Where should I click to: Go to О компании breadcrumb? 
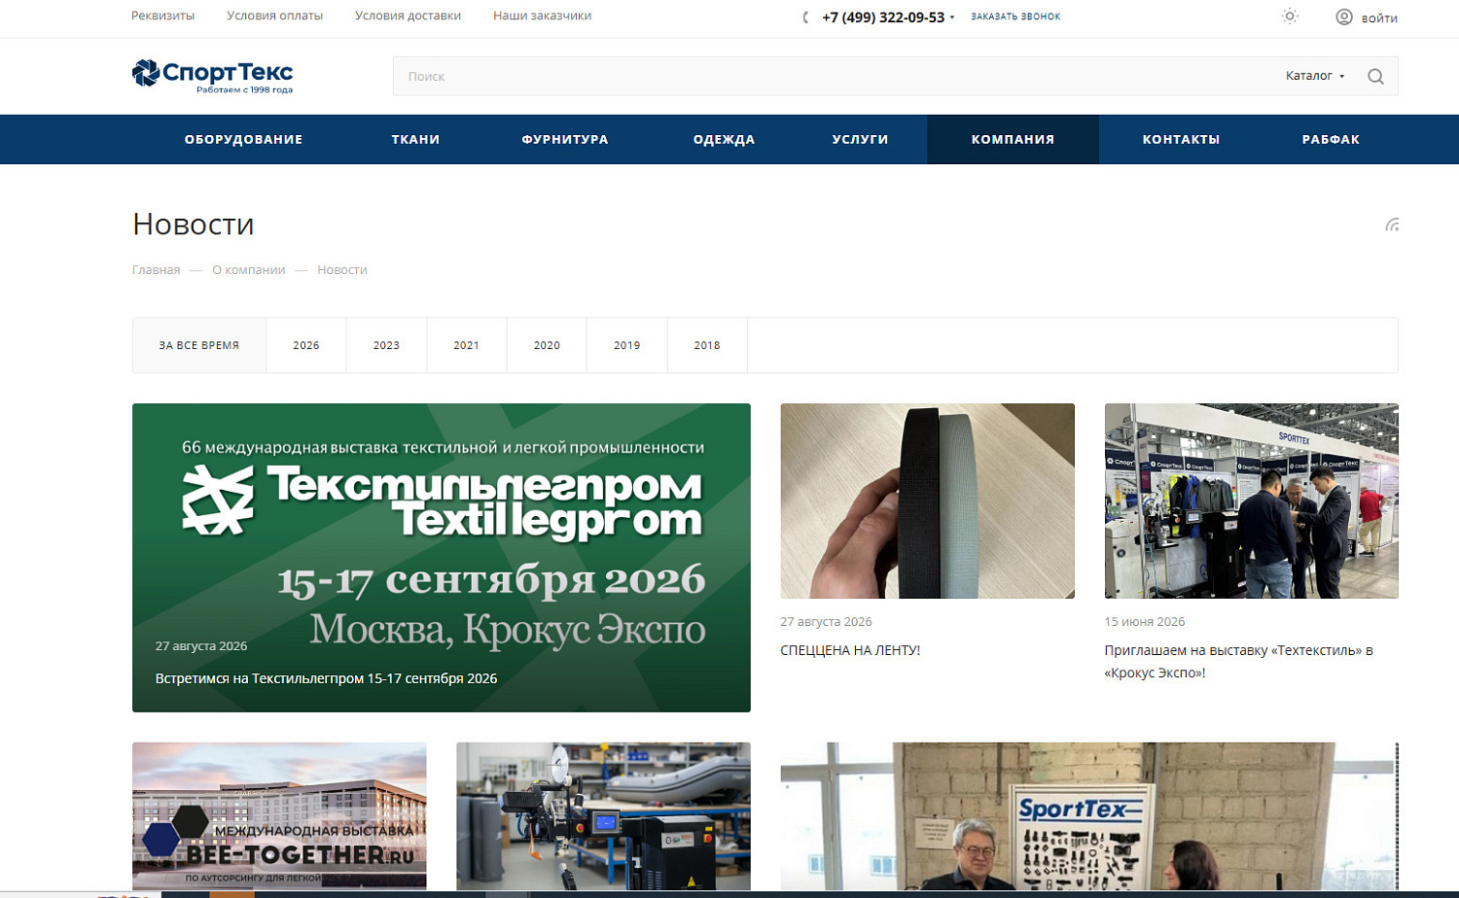click(249, 270)
